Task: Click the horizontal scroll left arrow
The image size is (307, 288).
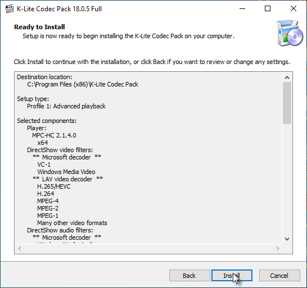Action: [x=20, y=249]
